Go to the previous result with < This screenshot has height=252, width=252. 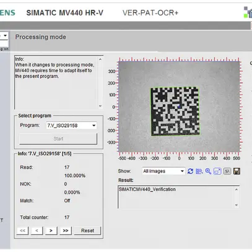point(37,230)
